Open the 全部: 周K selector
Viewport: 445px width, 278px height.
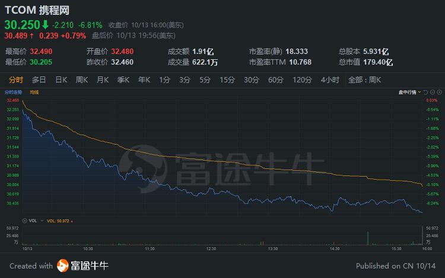coord(364,80)
